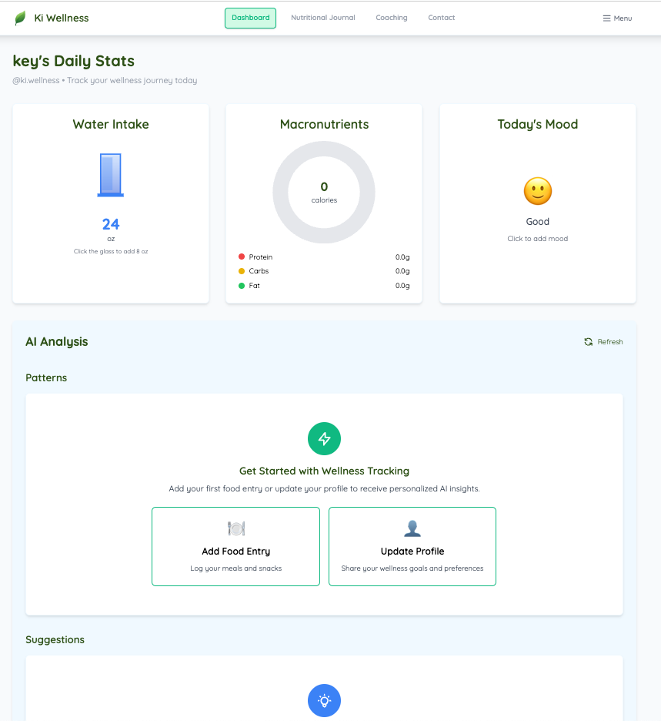The height and width of the screenshot is (721, 661).
Task: Click the Refresh label in AI Analysis
Action: click(610, 342)
